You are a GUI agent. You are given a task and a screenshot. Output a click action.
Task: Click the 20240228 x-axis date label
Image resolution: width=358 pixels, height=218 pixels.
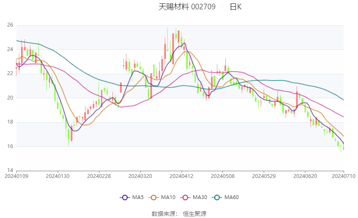pyautogui.click(x=99, y=176)
